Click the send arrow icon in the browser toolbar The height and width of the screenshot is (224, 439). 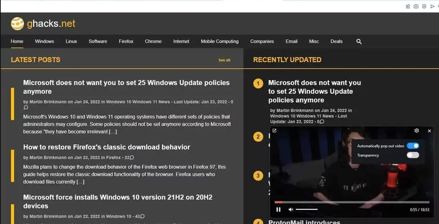point(432,6)
